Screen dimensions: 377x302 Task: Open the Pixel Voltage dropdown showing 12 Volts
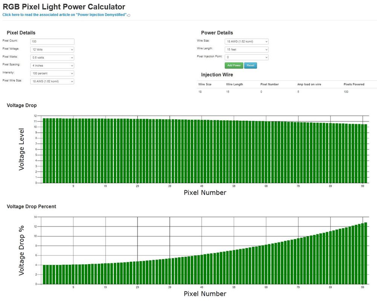coord(52,49)
